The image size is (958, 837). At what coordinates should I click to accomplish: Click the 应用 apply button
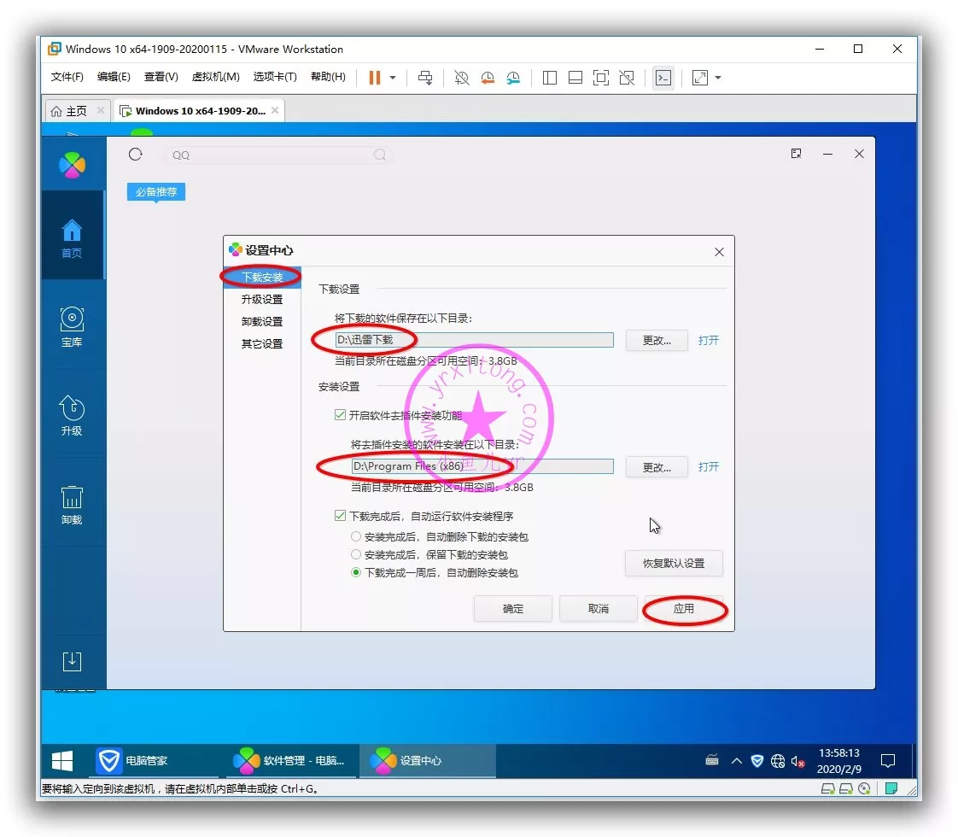(x=683, y=609)
